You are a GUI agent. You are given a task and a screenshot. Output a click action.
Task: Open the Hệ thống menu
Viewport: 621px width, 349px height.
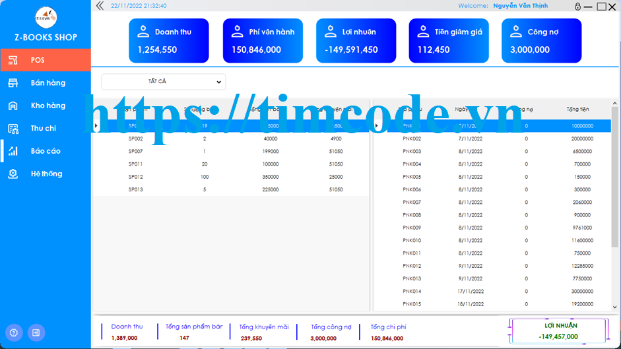[46, 174]
